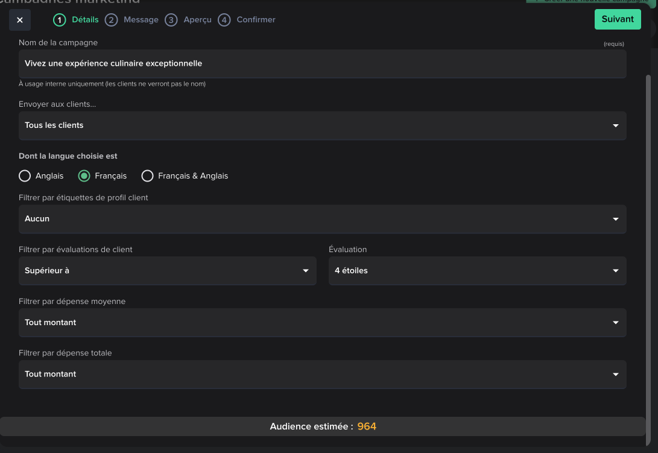Select the Français language radio button
The height and width of the screenshot is (453, 658).
click(84, 176)
